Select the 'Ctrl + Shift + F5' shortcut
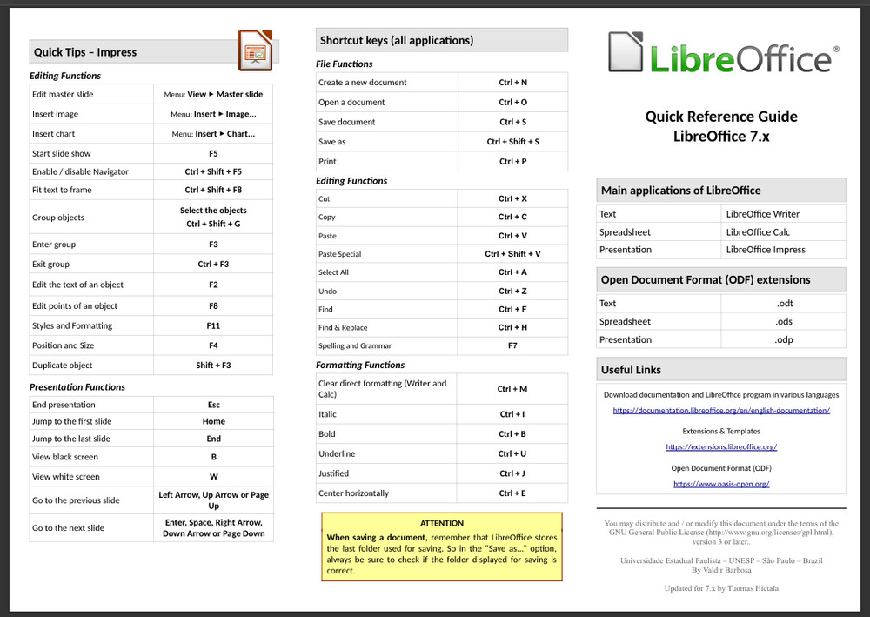870x617 pixels. (x=213, y=172)
